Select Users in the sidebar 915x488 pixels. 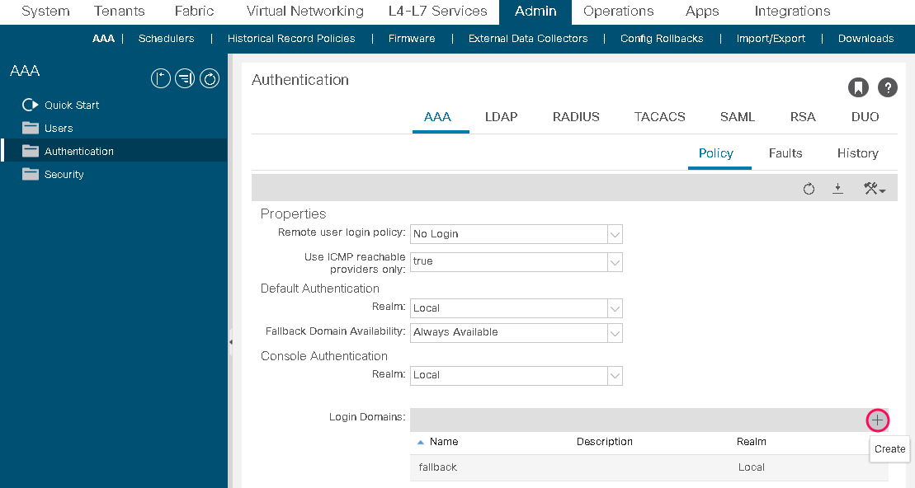point(59,129)
